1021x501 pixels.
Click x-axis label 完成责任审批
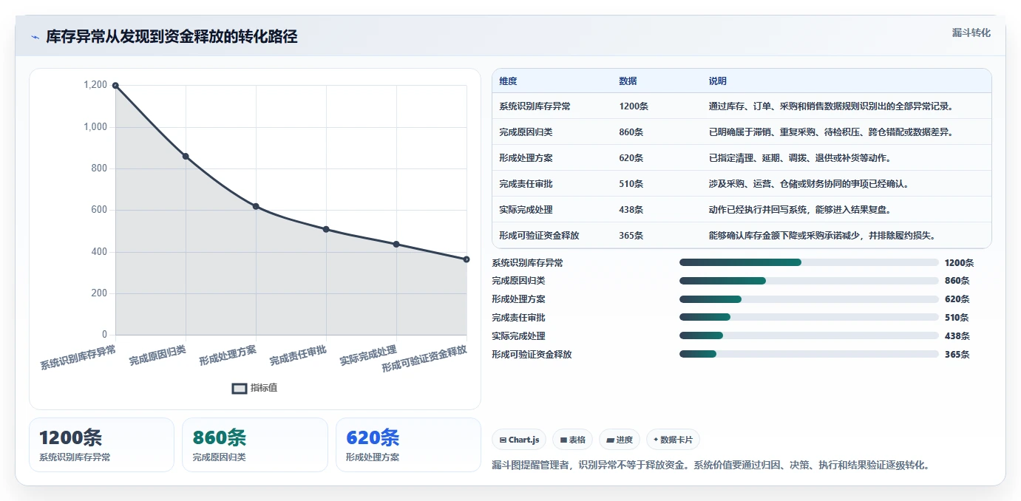coord(298,355)
